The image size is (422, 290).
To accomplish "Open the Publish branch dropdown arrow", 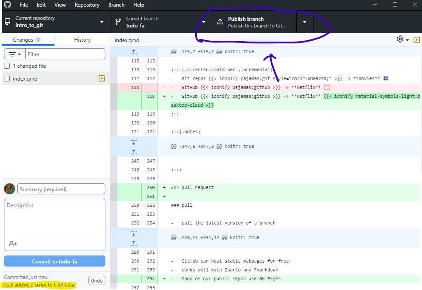I will point(305,21).
